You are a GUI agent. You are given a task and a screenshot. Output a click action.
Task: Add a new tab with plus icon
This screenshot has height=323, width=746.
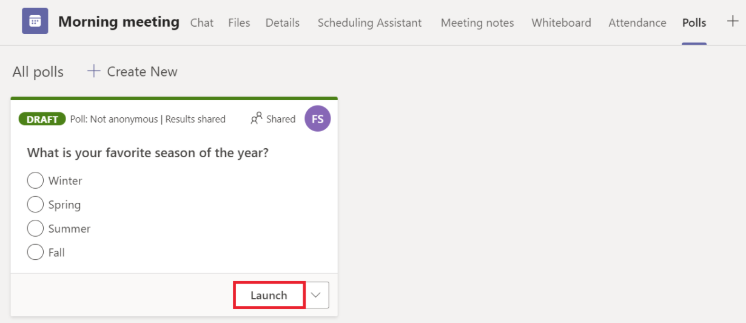[733, 21]
